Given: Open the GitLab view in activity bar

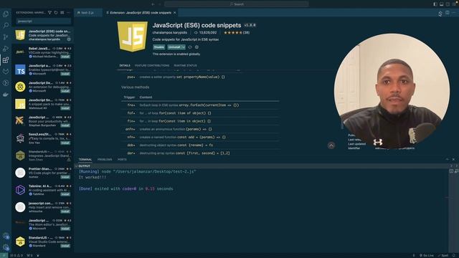Looking at the screenshot, I should (6, 72).
